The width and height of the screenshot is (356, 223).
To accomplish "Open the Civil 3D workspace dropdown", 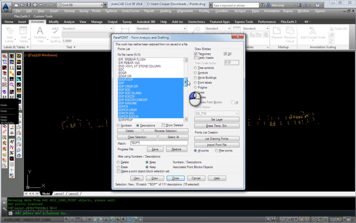I will [x=101, y=5].
